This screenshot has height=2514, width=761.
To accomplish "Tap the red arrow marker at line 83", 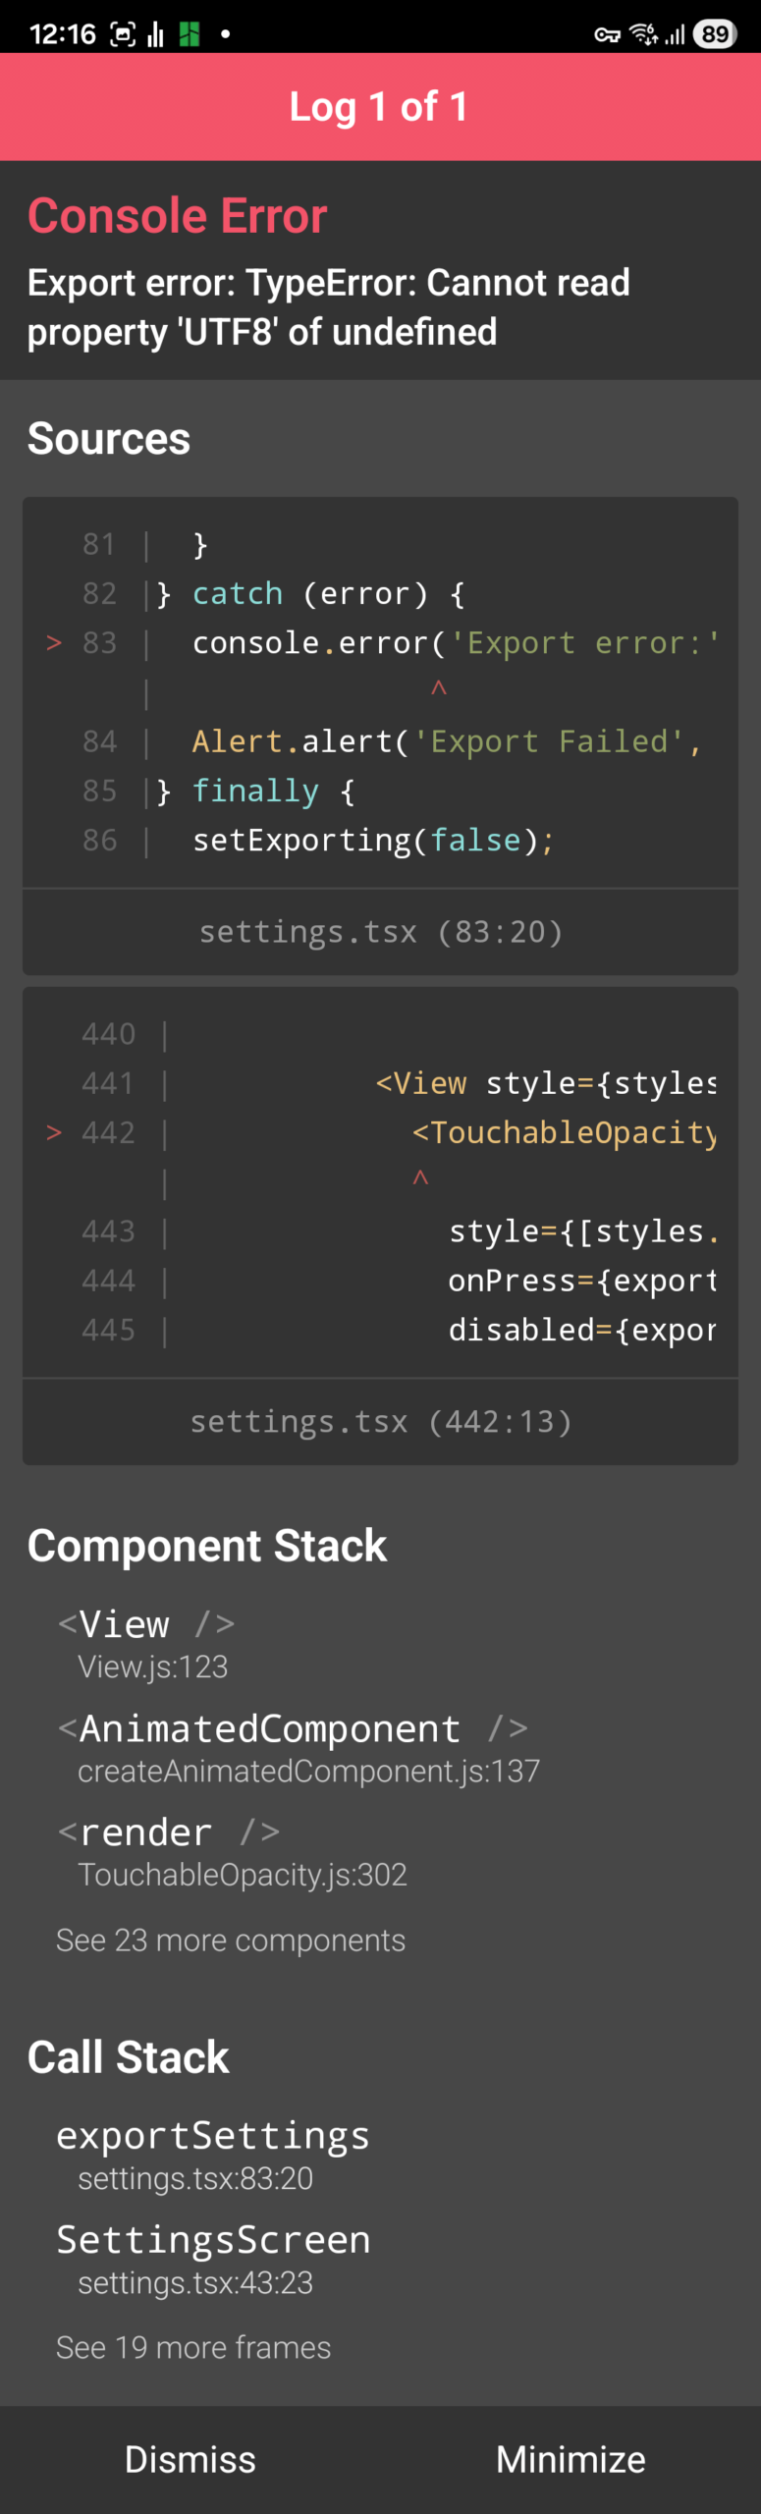I will pos(54,643).
